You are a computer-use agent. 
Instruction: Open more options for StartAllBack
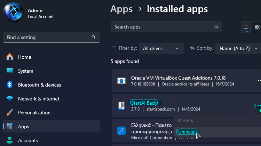coord(258,106)
